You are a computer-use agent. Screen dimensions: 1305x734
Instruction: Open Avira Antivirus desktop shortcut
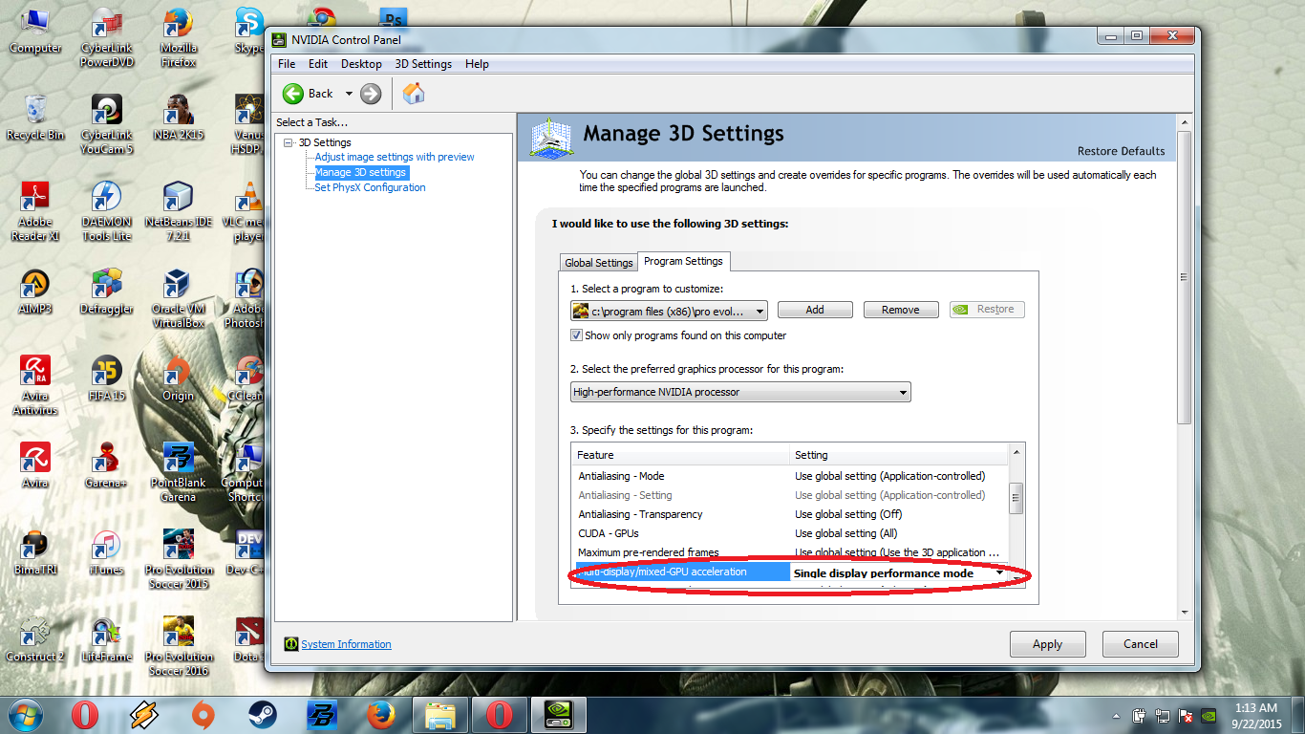(35, 385)
